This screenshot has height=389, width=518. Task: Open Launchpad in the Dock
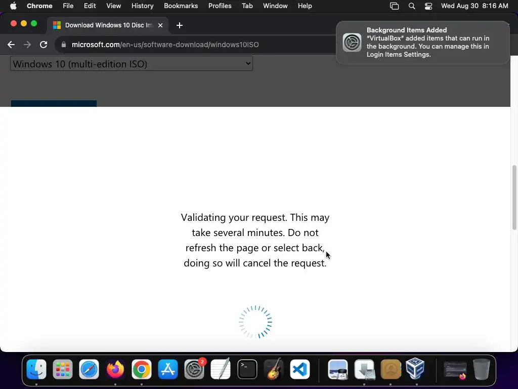[63, 369]
